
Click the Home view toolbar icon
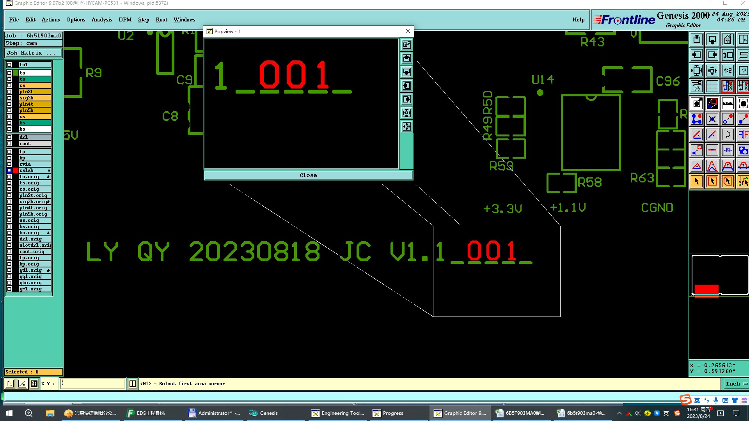coord(728,40)
